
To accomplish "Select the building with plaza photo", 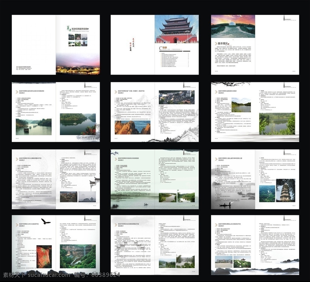I will (x=224, y=262).
